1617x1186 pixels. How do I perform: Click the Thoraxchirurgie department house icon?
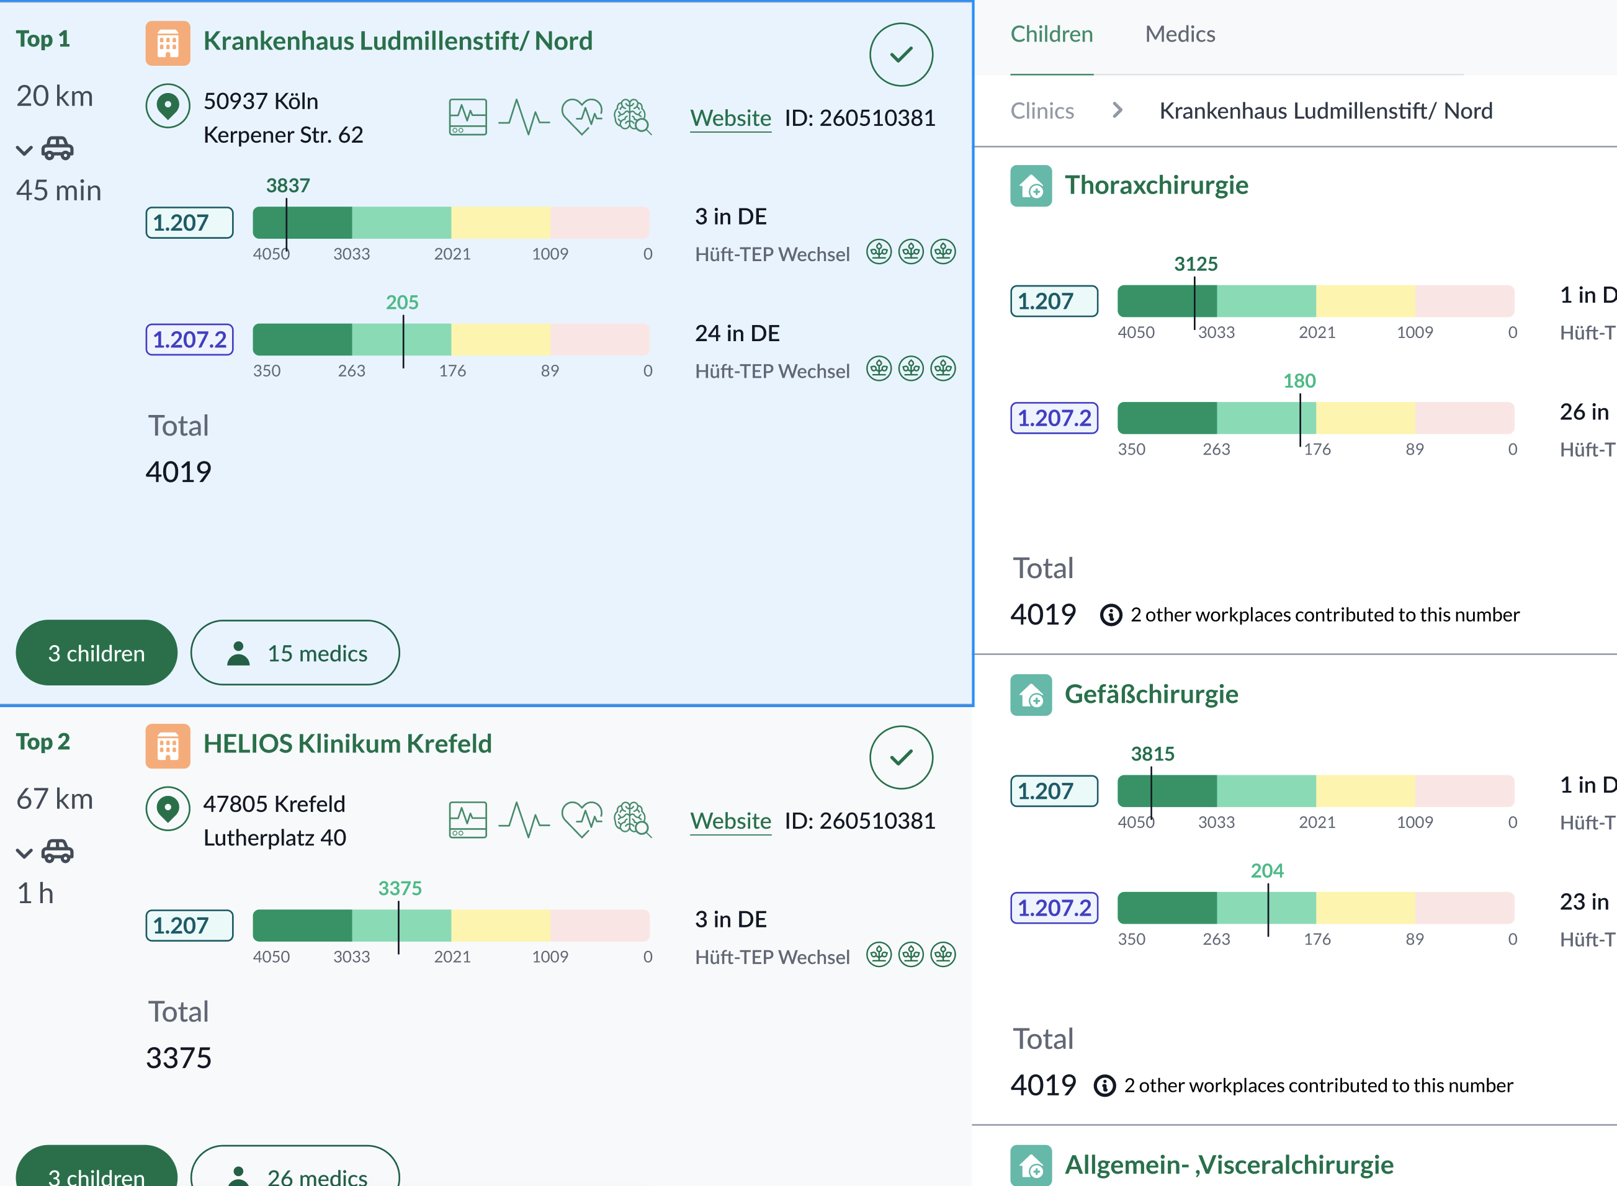(1031, 186)
